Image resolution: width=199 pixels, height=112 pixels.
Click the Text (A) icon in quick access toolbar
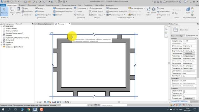tap(40, 2)
